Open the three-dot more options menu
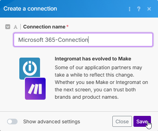 tap(130, 9)
